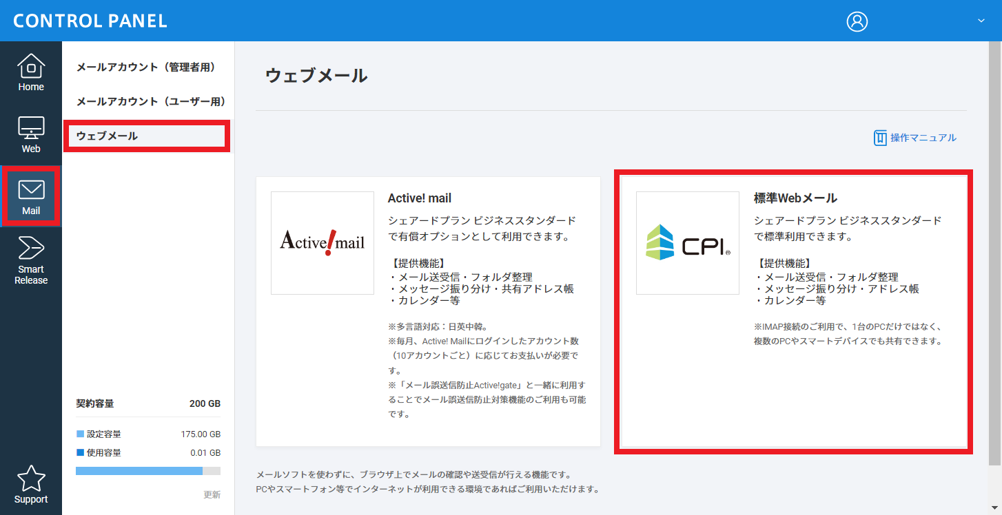This screenshot has width=1002, height=515.
Task: Open the 標準Webメール card title
Action: 795,198
